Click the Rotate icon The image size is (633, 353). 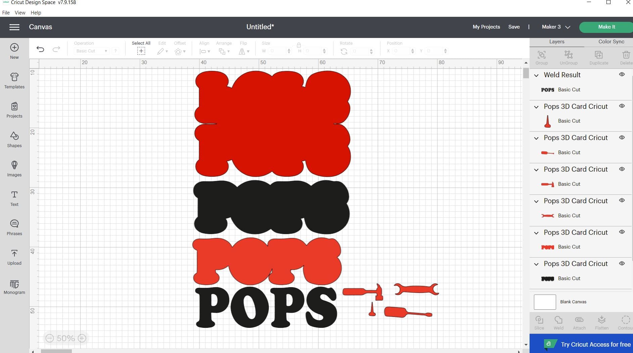(x=344, y=51)
